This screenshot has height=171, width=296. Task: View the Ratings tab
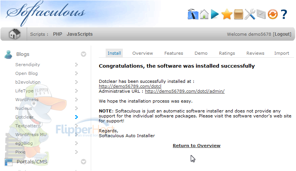point(227,53)
